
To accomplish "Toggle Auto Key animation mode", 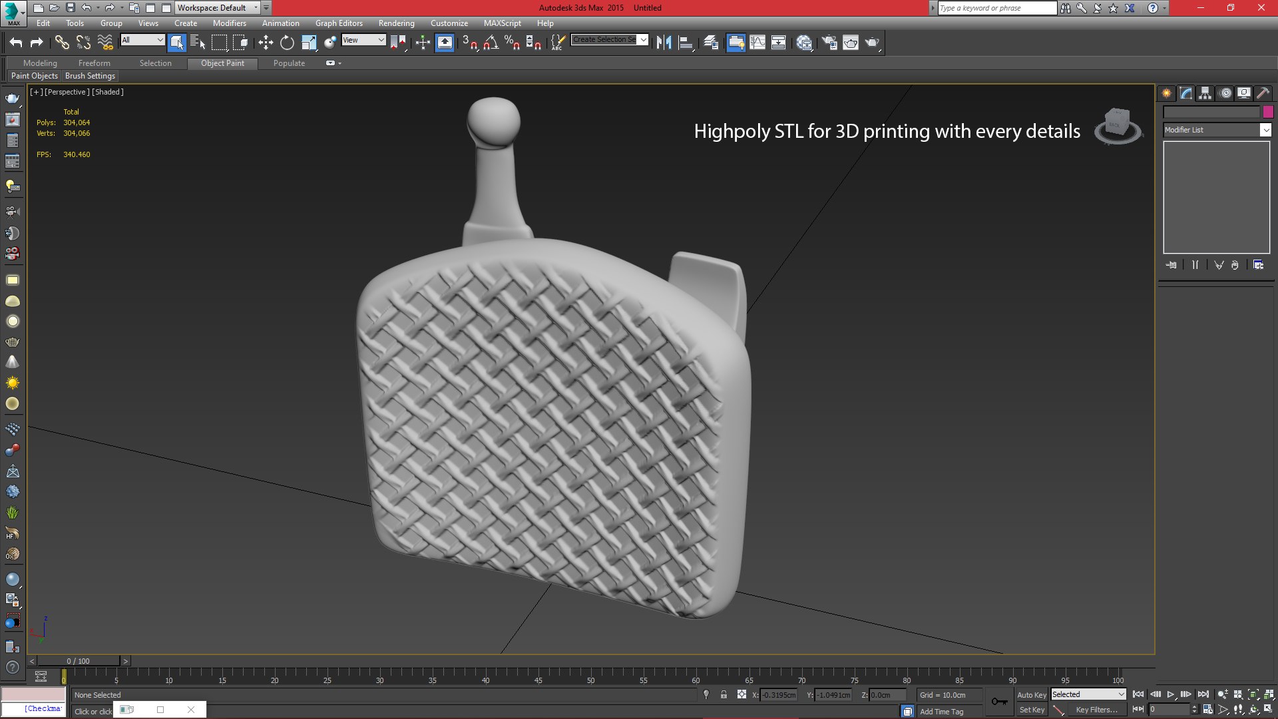I will (x=1031, y=694).
